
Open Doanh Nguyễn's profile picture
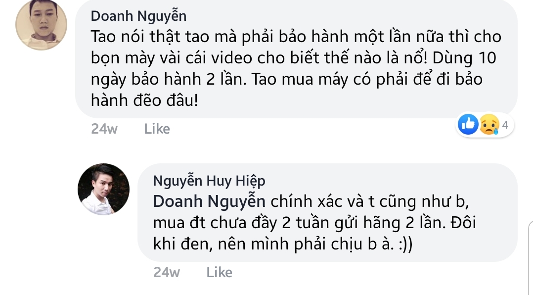pyautogui.click(x=41, y=24)
